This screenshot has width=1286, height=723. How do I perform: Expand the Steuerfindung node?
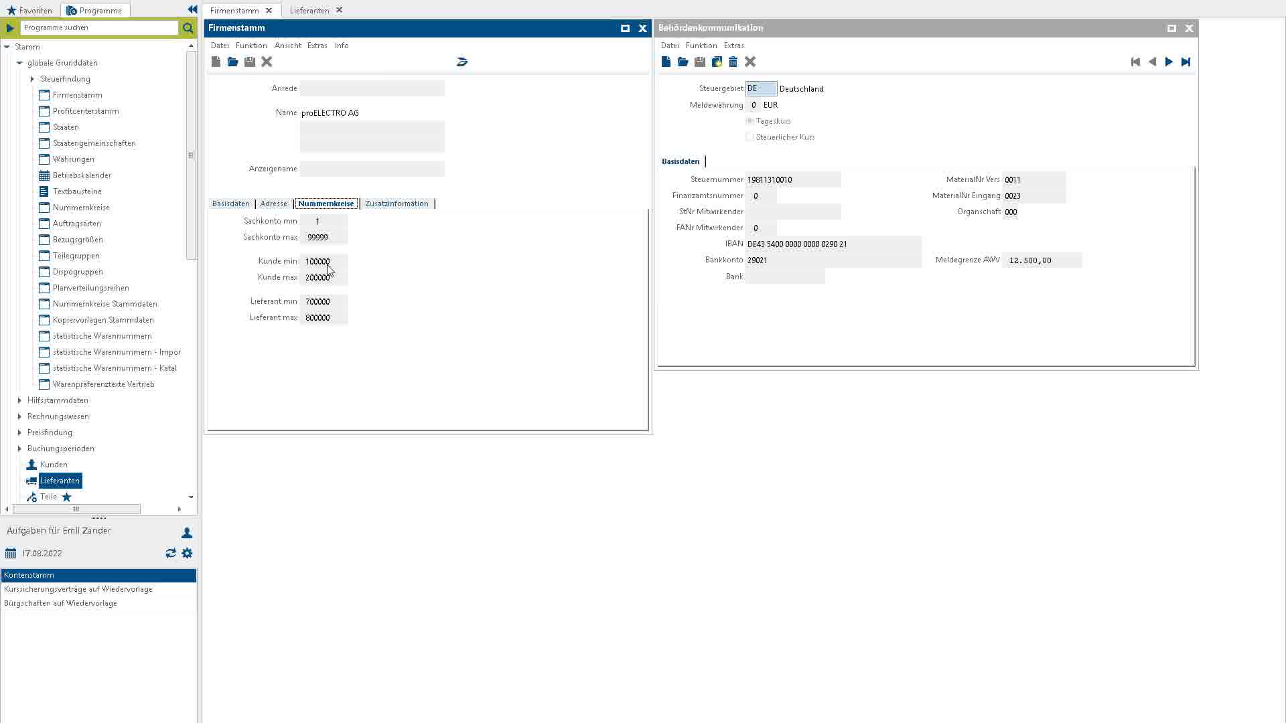(32, 79)
